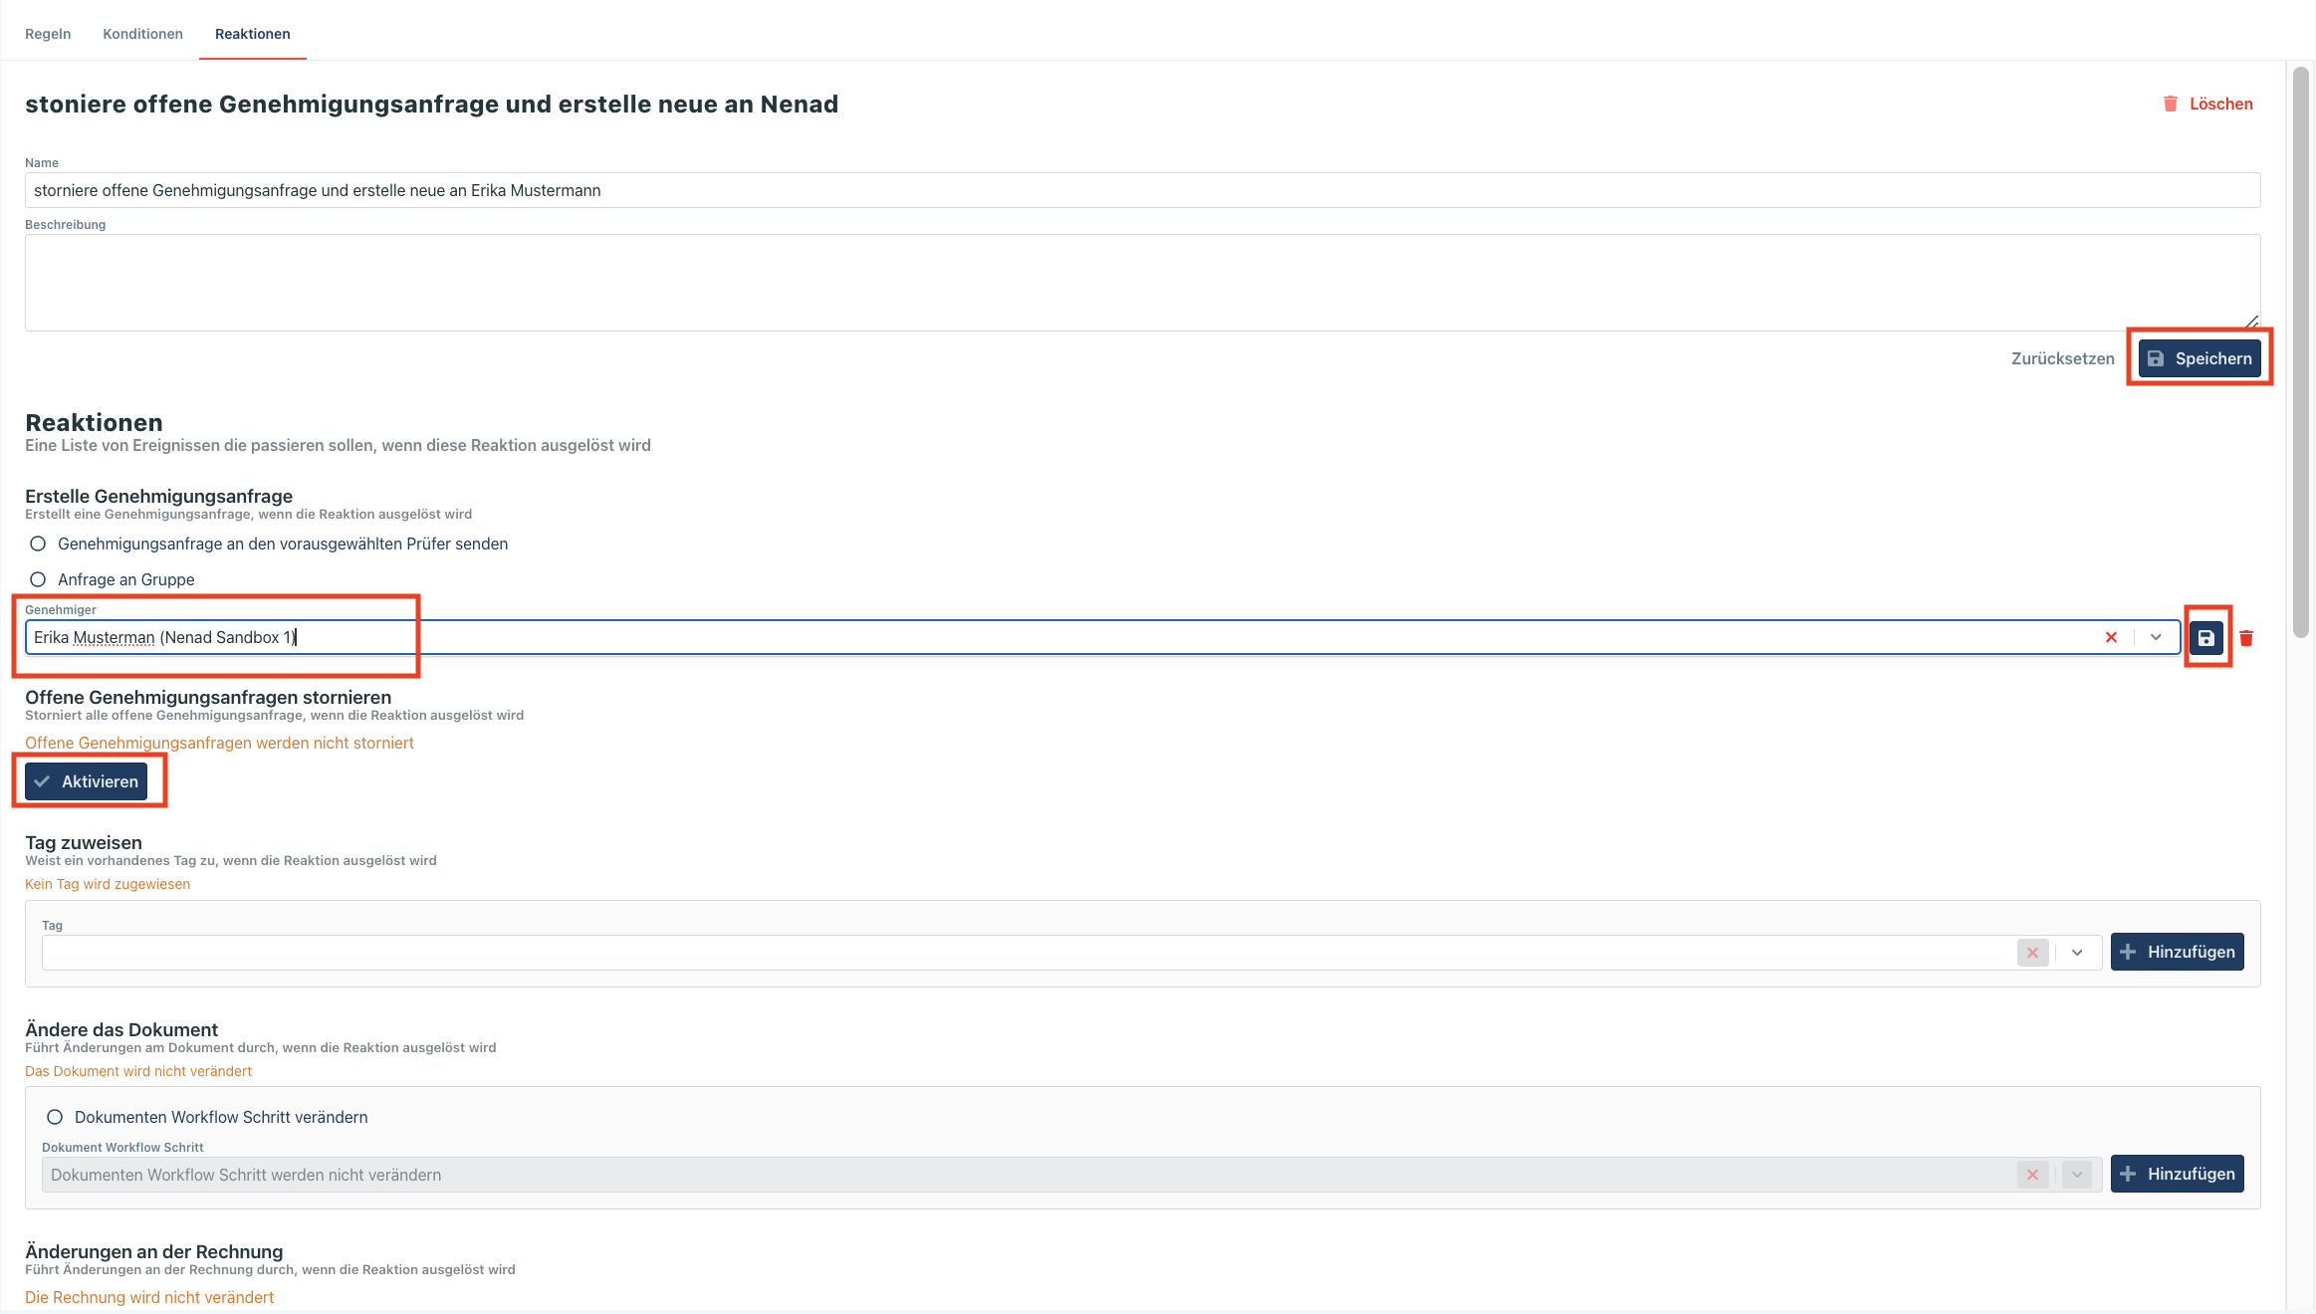
Task: Clear the Dokument Workflow Schritt field
Action: [2032, 1175]
